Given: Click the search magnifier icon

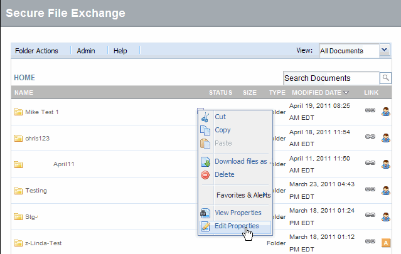Looking at the screenshot, I should click(386, 78).
